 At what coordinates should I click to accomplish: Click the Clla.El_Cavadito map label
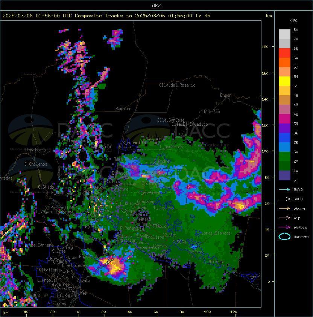point(190,124)
